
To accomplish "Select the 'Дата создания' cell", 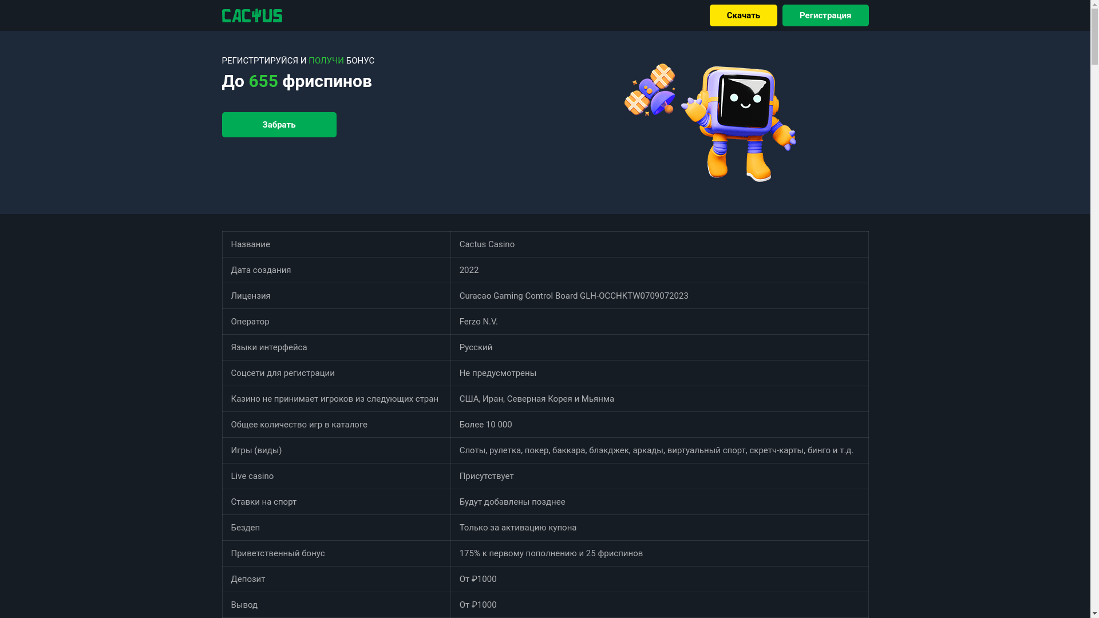I will pyautogui.click(x=336, y=270).
